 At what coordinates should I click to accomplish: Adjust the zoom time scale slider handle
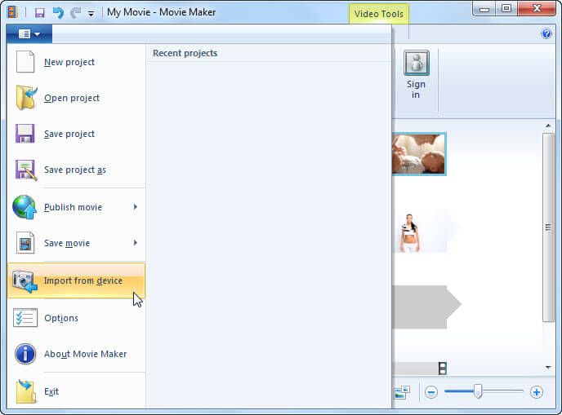477,391
